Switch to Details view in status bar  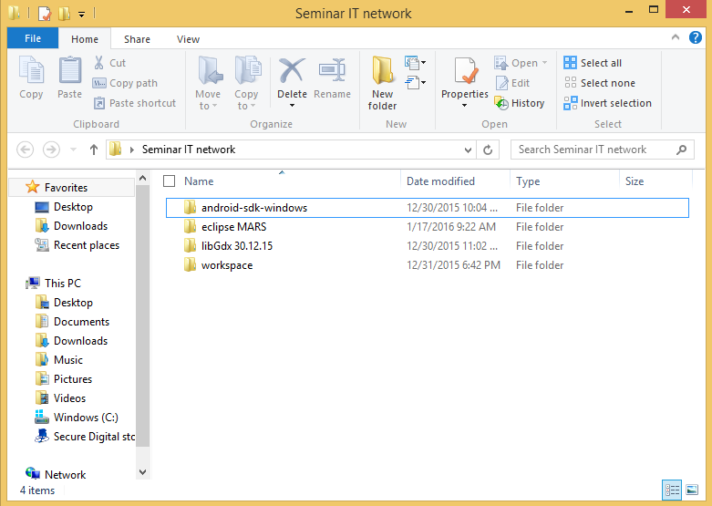tap(672, 490)
